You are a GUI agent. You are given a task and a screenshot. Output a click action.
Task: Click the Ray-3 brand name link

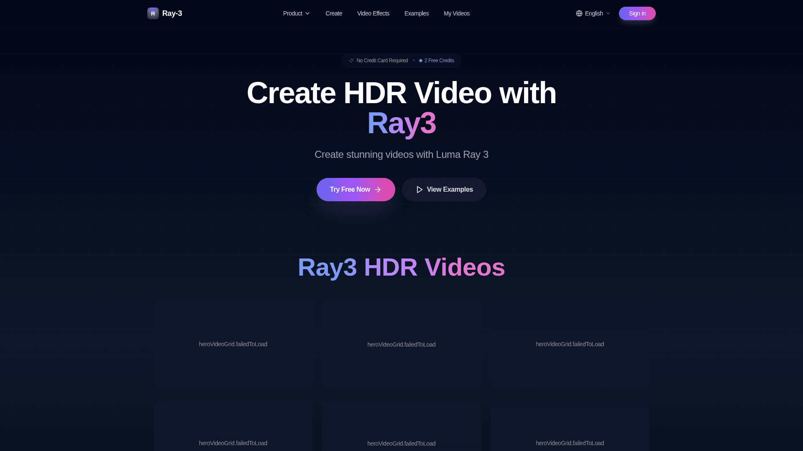[x=172, y=13]
